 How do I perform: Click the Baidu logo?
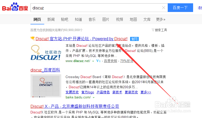[x=15, y=7]
